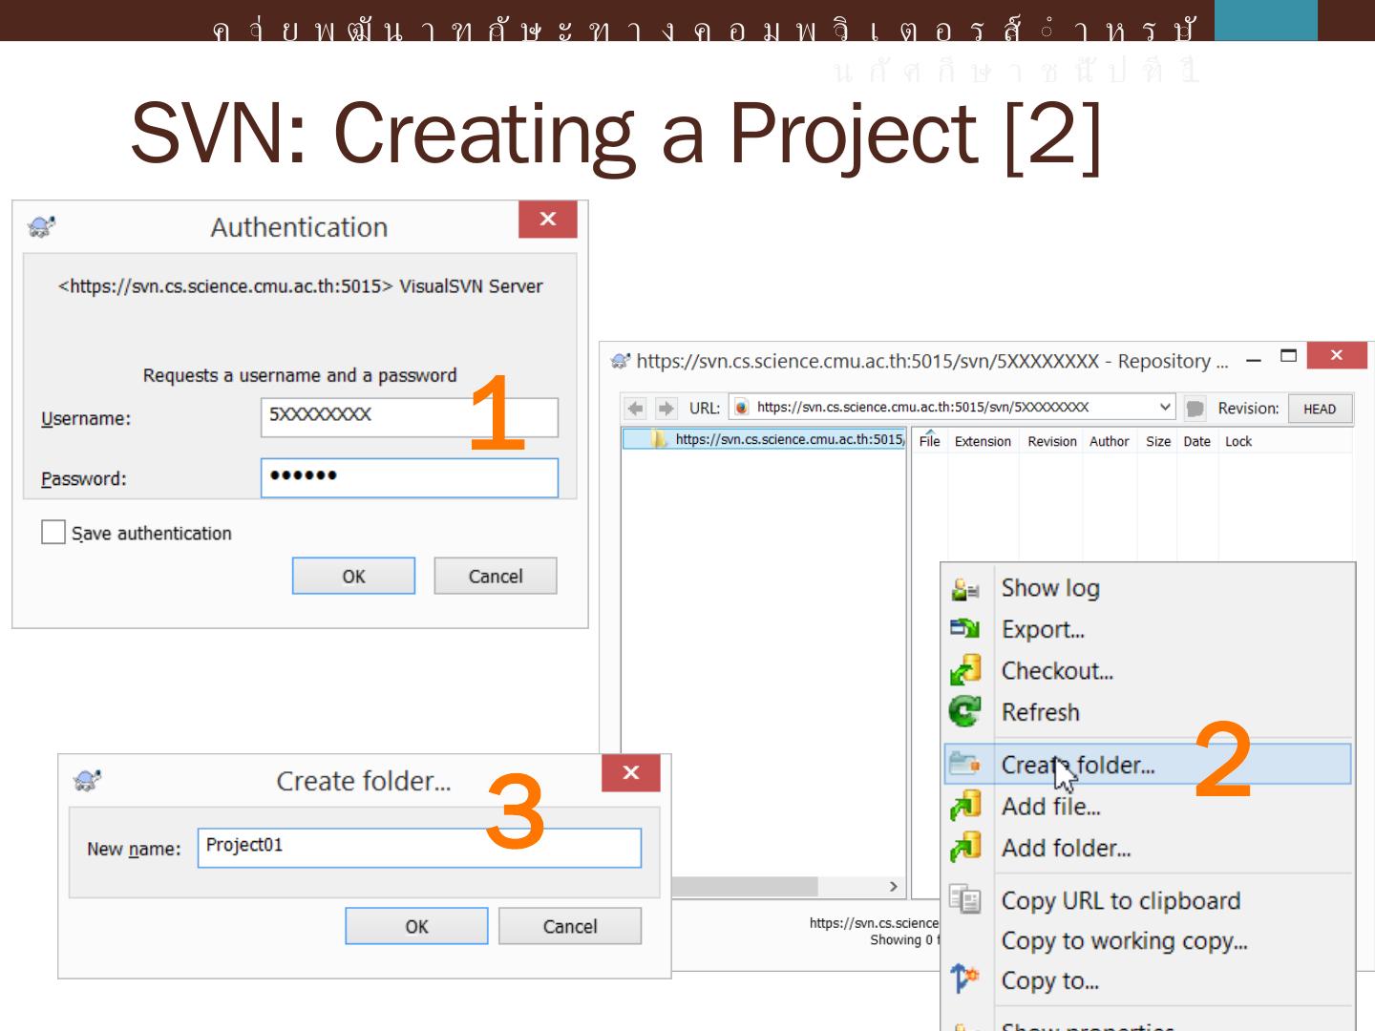Click the New name input field
The height and width of the screenshot is (1031, 1375).
click(x=418, y=848)
